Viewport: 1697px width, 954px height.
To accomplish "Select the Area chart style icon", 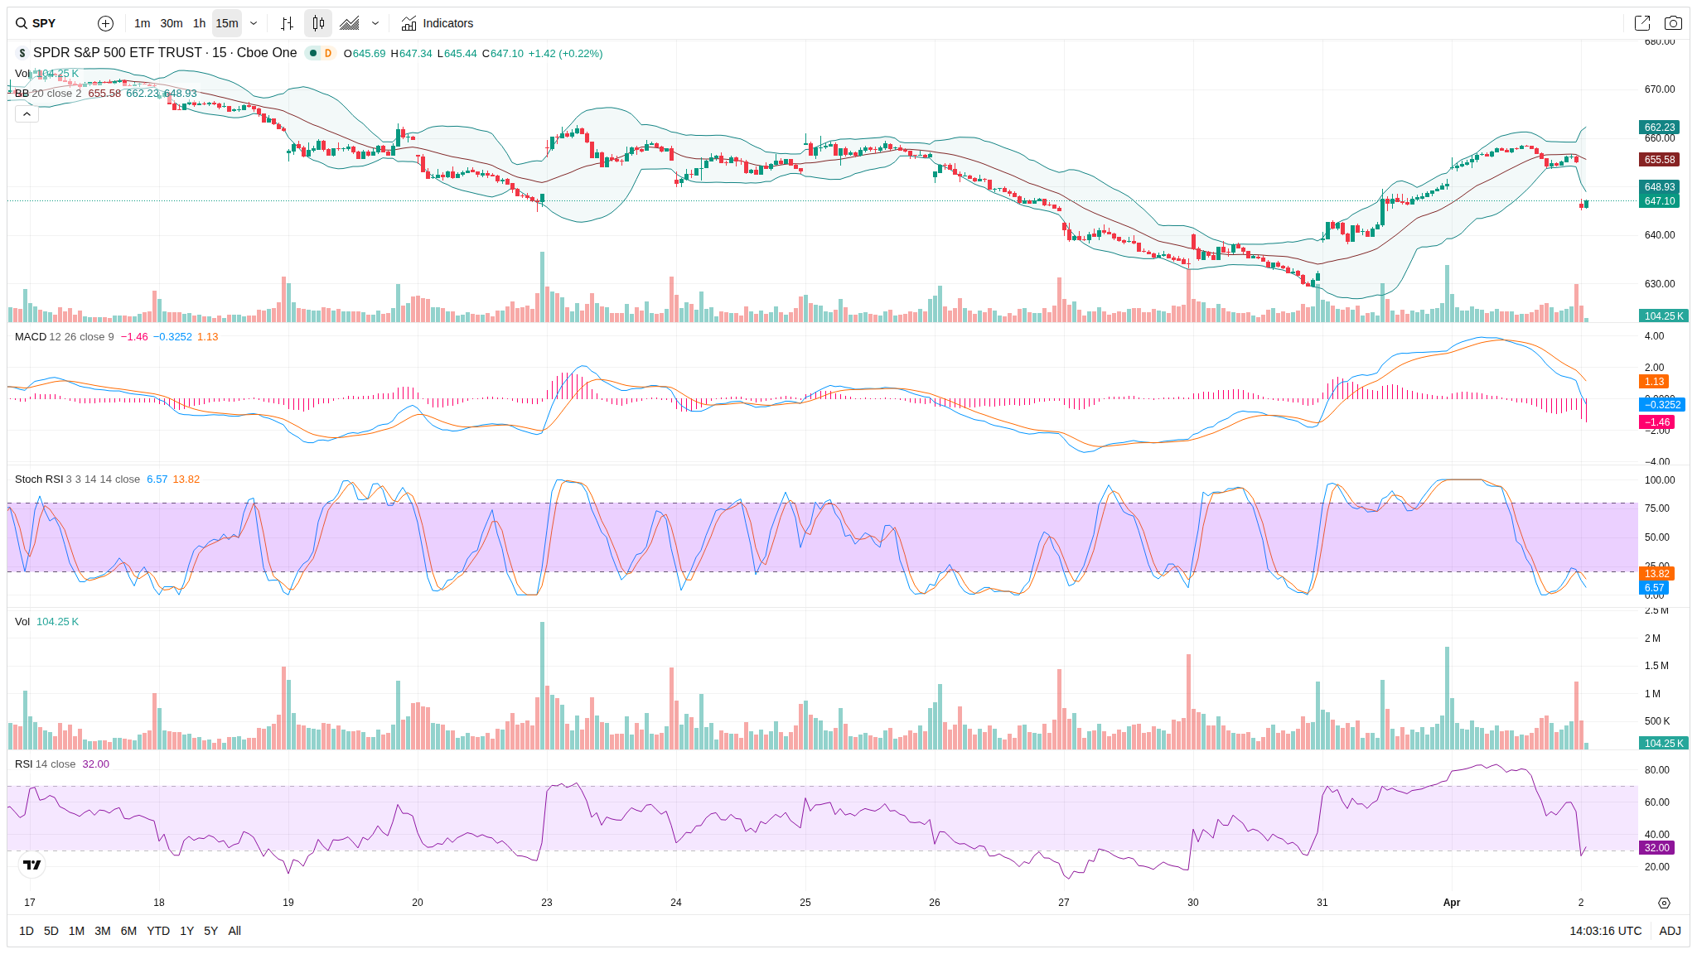I will pyautogui.click(x=350, y=23).
